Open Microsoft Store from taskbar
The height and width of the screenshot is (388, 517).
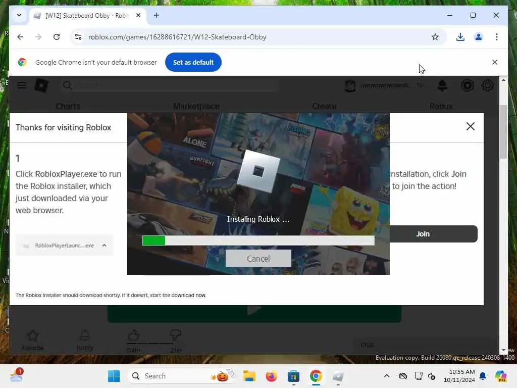tap(293, 376)
